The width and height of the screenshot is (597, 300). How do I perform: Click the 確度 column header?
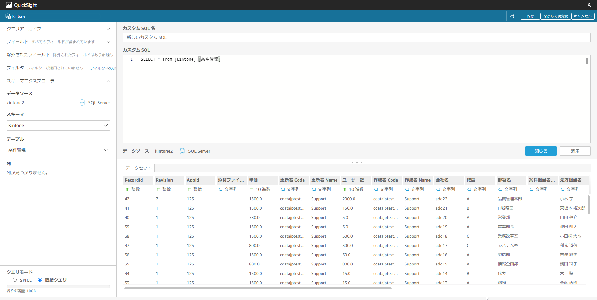[x=480, y=180]
